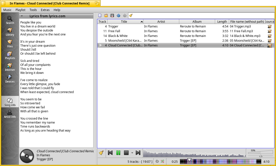Click the audio spectrum analyzer display
Screen dimensions: 276x166
click(x=194, y=153)
